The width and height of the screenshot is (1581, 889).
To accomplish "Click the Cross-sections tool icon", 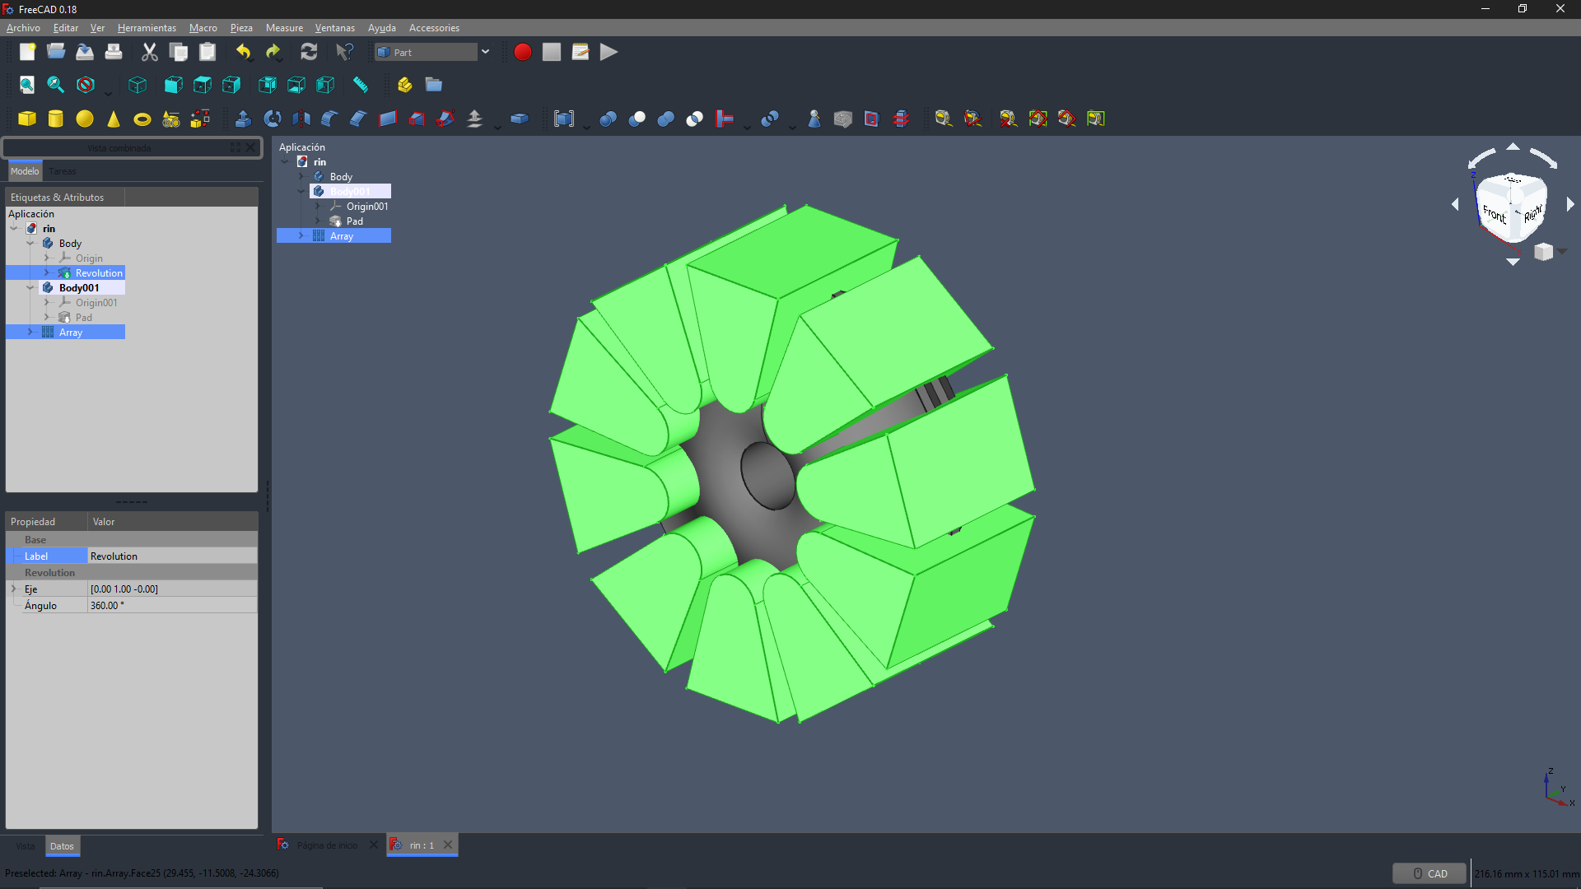I will (901, 119).
